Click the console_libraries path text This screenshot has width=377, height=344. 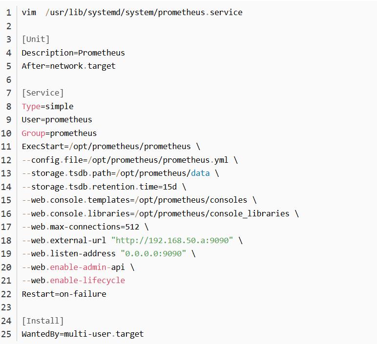coord(250,213)
